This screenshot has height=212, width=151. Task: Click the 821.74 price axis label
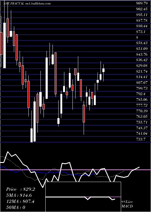[142, 71]
